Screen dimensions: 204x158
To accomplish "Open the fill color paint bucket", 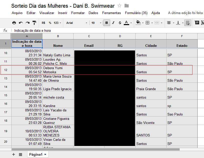I will (x=139, y=23).
